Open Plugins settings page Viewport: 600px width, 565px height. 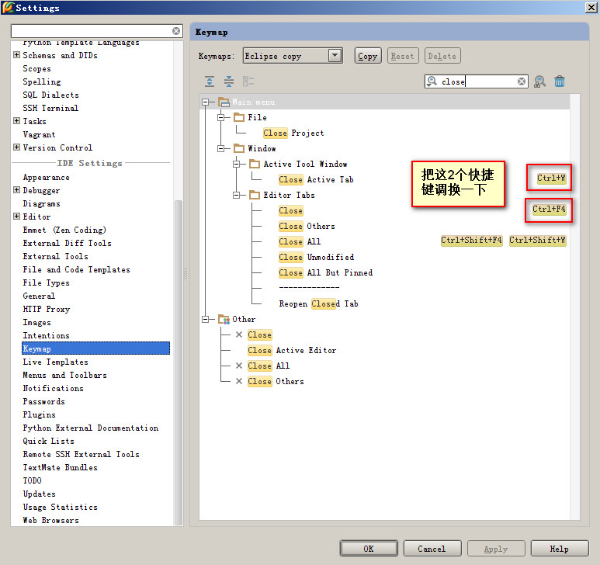pos(39,414)
